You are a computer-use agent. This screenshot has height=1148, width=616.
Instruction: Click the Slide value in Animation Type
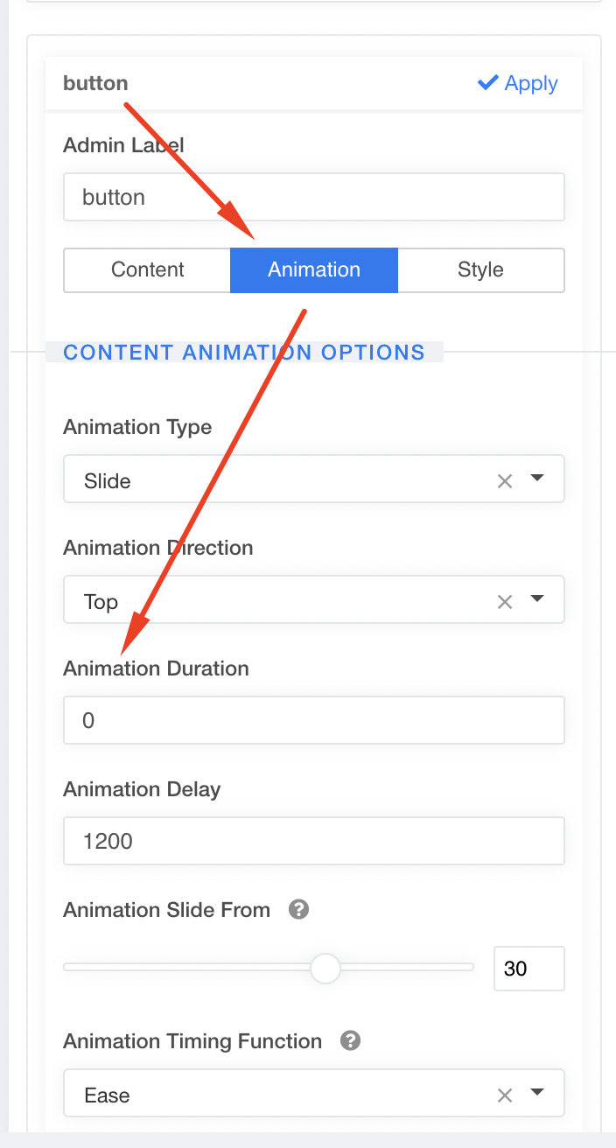[108, 481]
